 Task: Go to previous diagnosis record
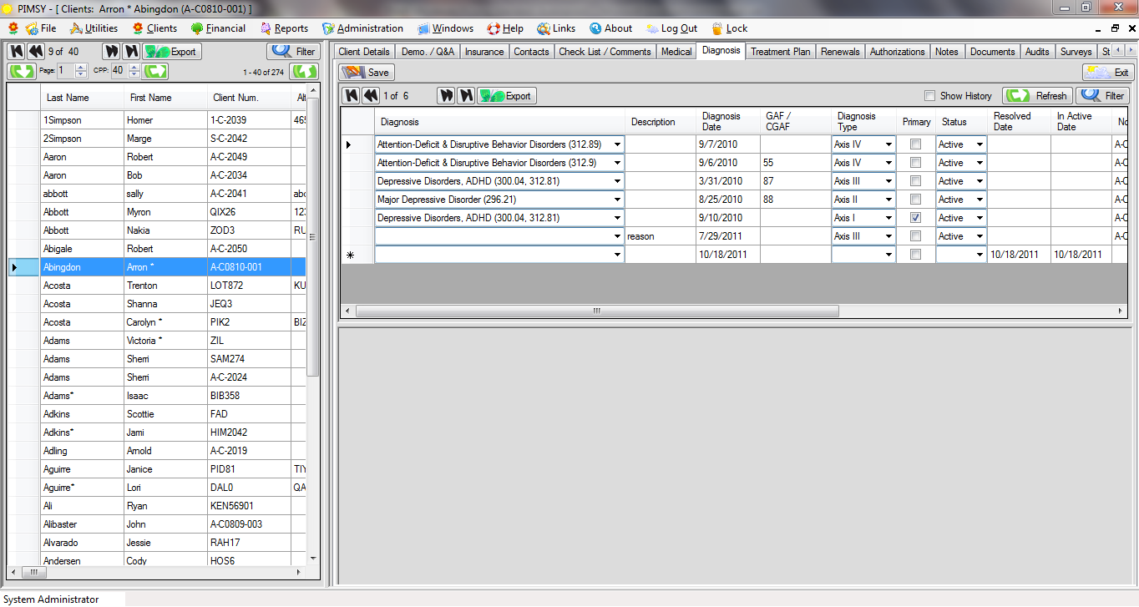click(371, 95)
